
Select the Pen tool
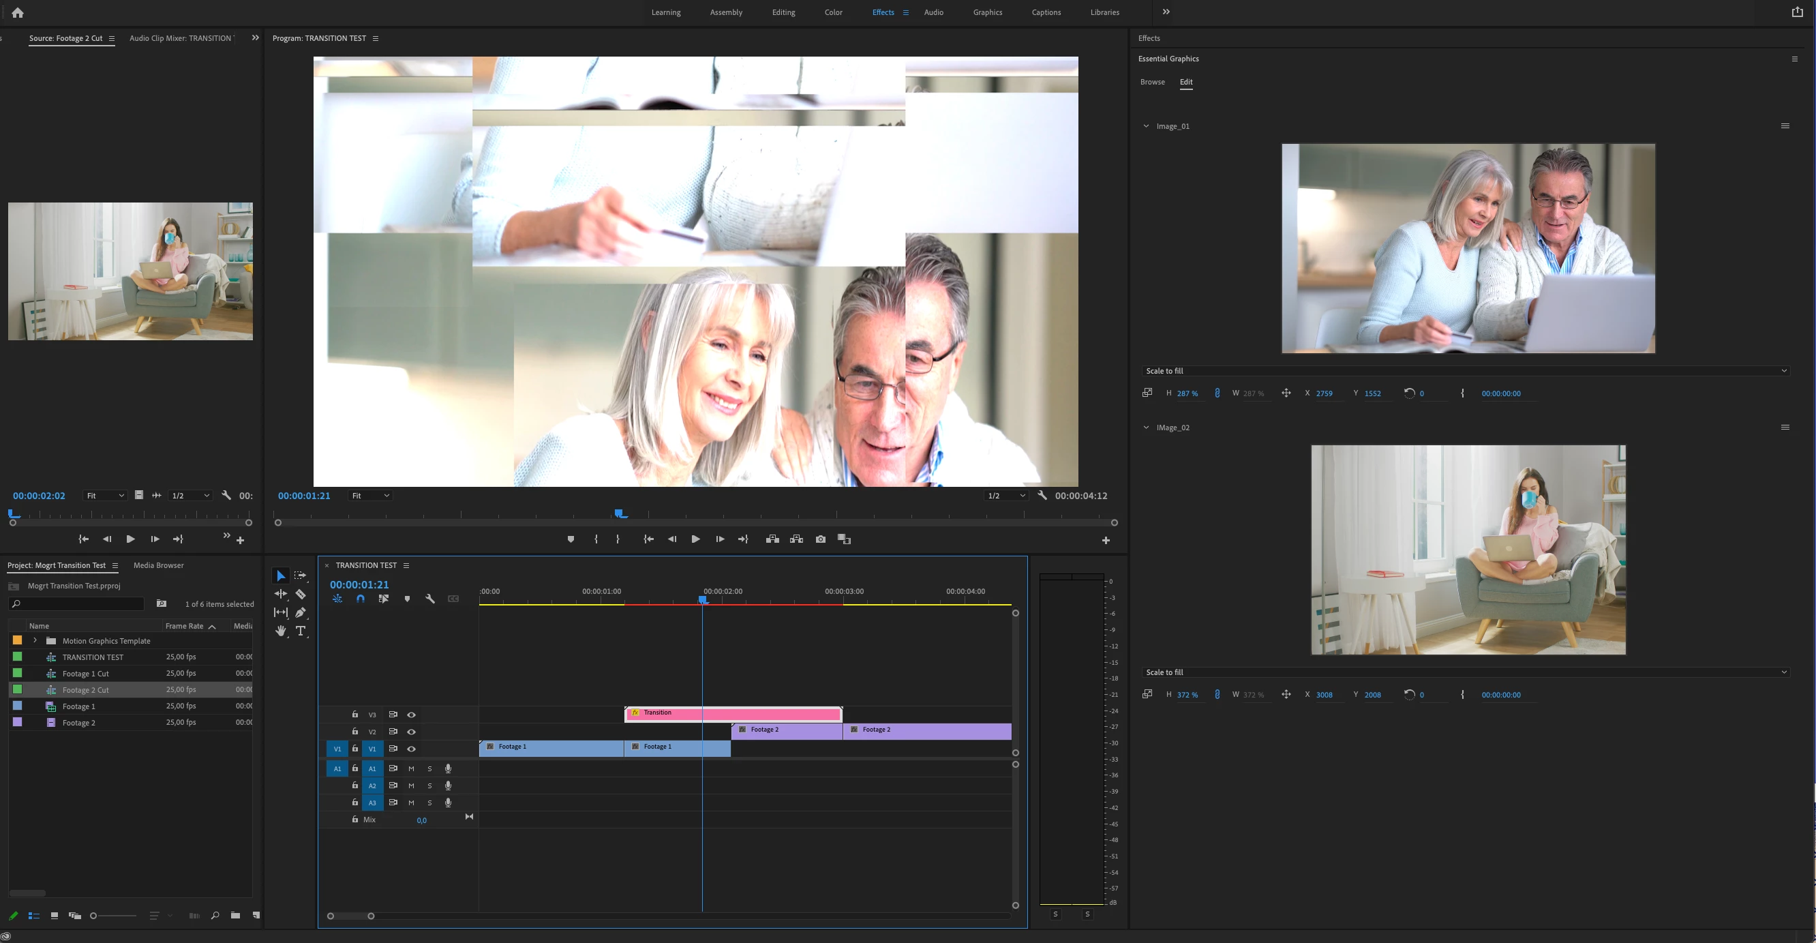click(301, 613)
